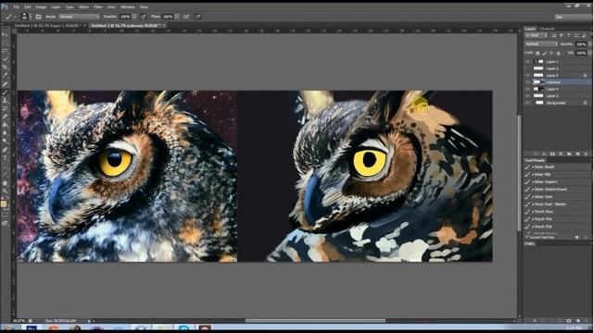Open layer Kind filter dropdown

pos(536,35)
